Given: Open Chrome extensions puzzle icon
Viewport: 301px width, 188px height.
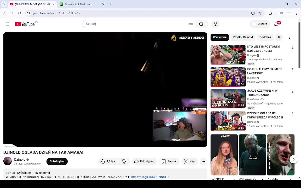Looking at the screenshot, I should 270,13.
